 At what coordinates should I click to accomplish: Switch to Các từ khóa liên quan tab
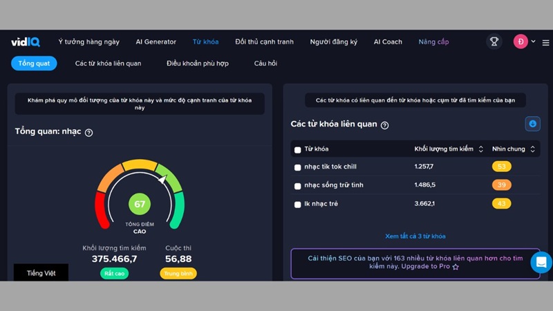[x=108, y=64]
